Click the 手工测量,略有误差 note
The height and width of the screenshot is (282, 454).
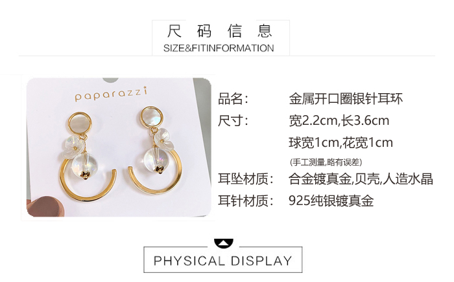click(x=326, y=162)
